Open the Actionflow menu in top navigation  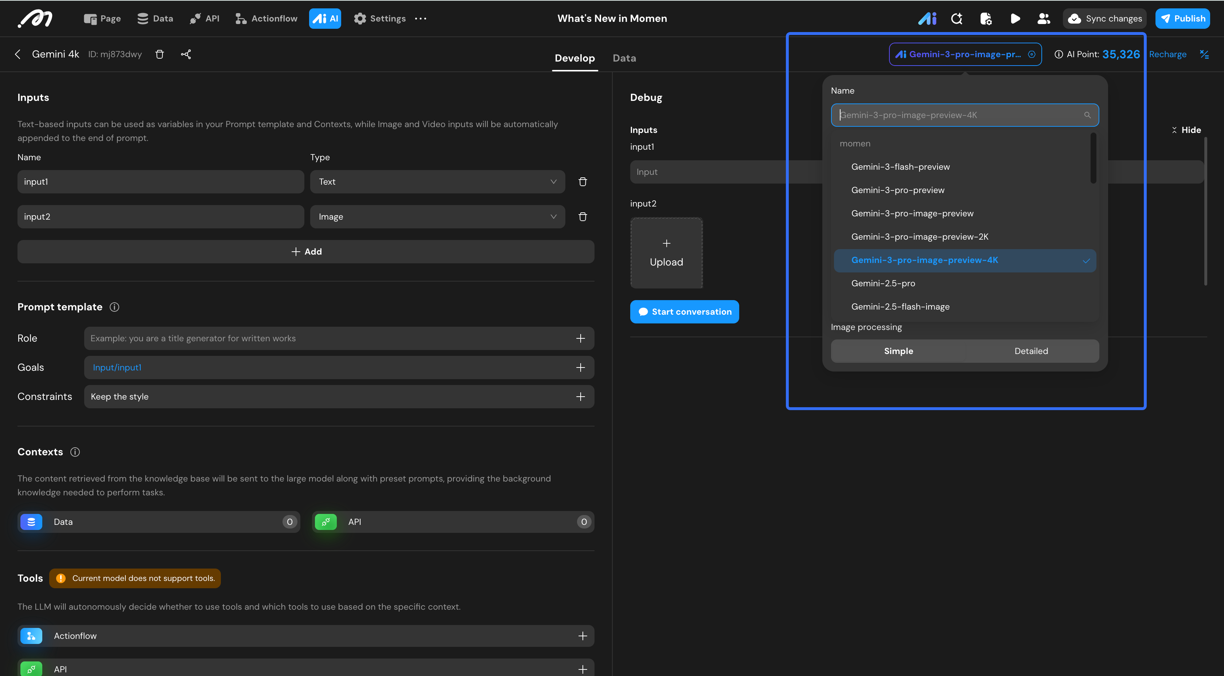(x=266, y=19)
